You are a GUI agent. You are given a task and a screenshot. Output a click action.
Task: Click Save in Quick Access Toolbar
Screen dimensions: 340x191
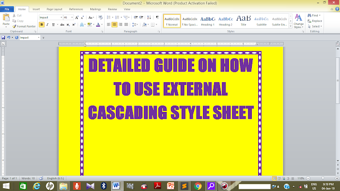3,38
